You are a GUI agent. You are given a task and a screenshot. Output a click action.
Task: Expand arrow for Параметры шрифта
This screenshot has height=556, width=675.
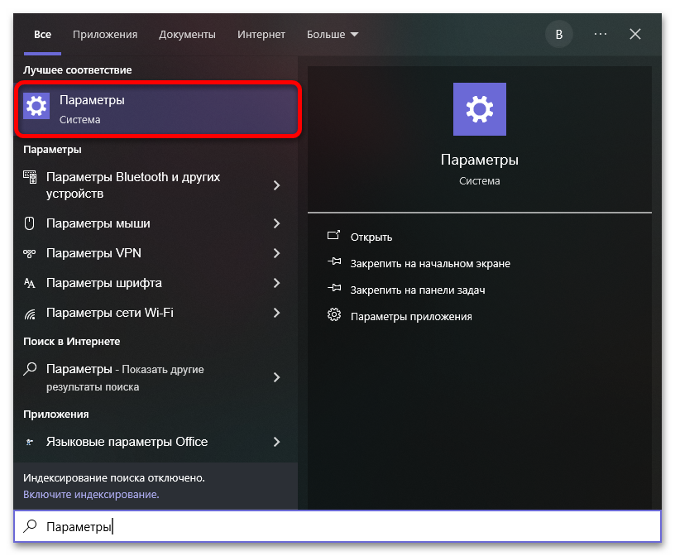277,283
